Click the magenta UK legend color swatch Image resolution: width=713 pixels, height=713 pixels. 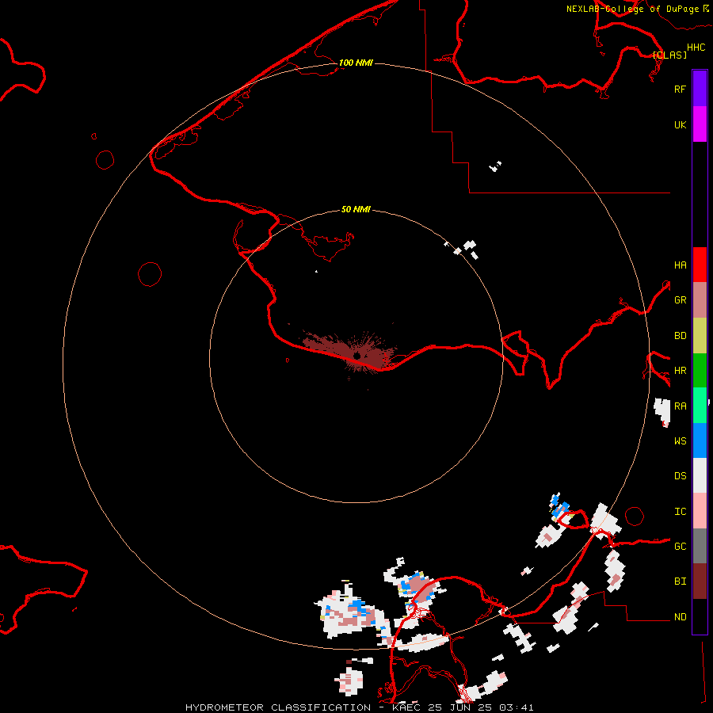(x=700, y=124)
